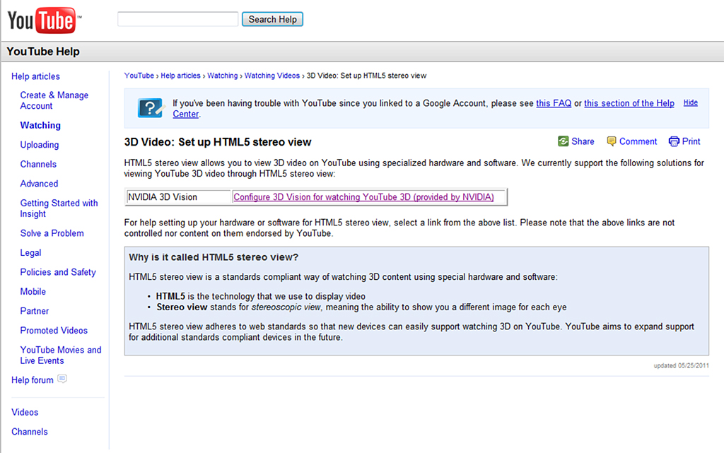Click '3D Video: Set up HTML5 stereo view' breadcrumb
Viewport: 724px width, 453px height.
[x=367, y=76]
